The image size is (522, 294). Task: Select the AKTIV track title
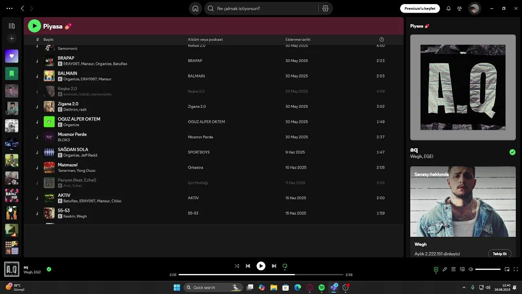click(x=64, y=196)
